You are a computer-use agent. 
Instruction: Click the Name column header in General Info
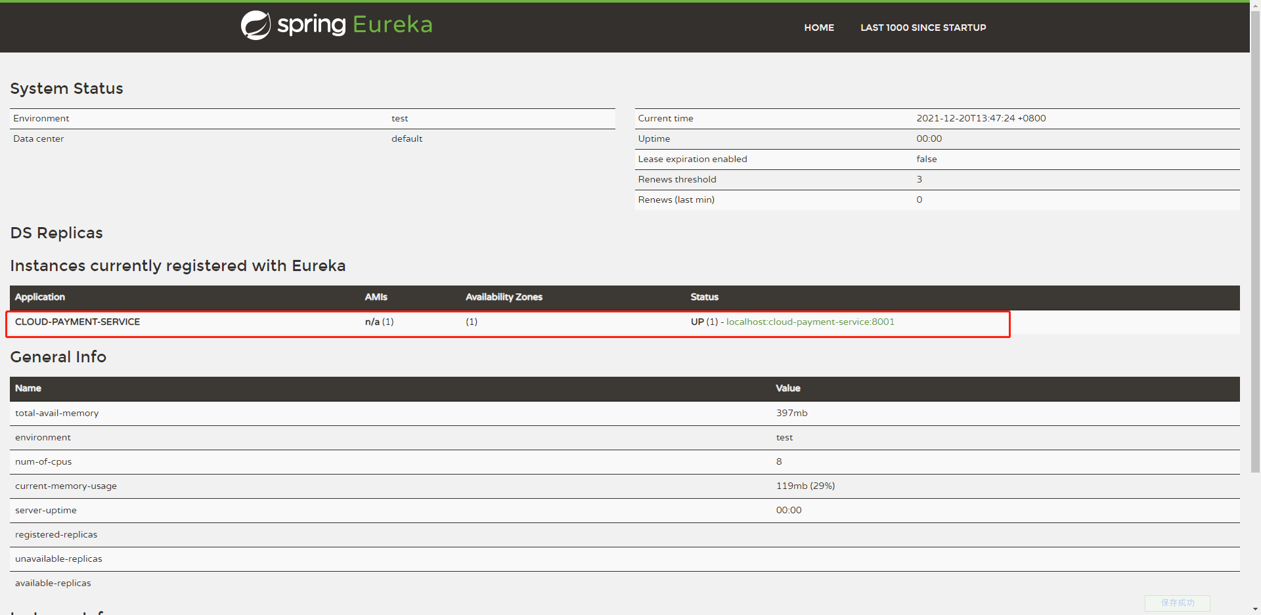tap(28, 389)
